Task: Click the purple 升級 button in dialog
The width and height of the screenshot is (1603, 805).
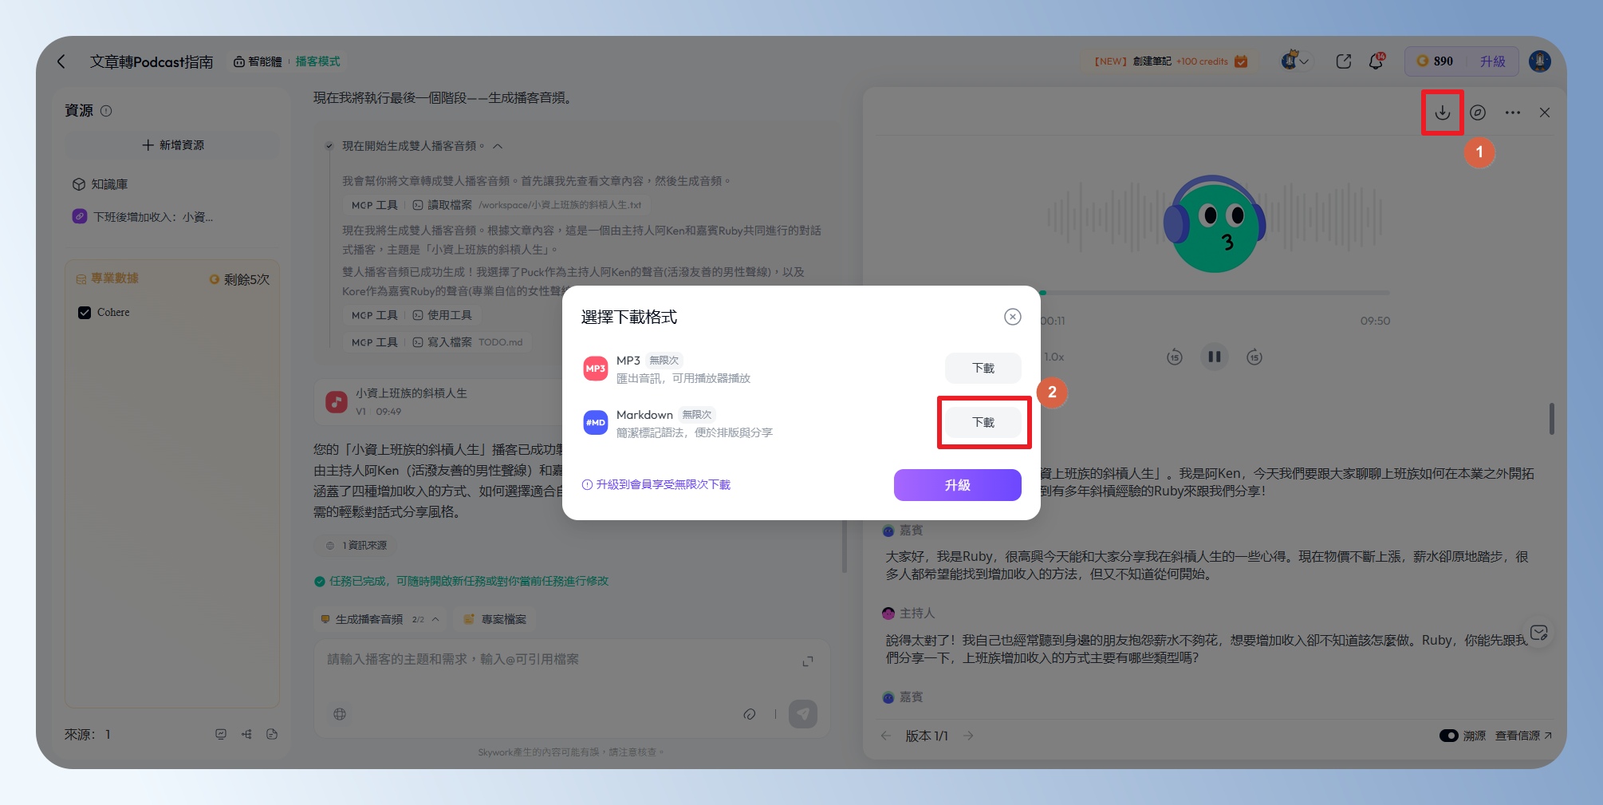Action: (957, 485)
